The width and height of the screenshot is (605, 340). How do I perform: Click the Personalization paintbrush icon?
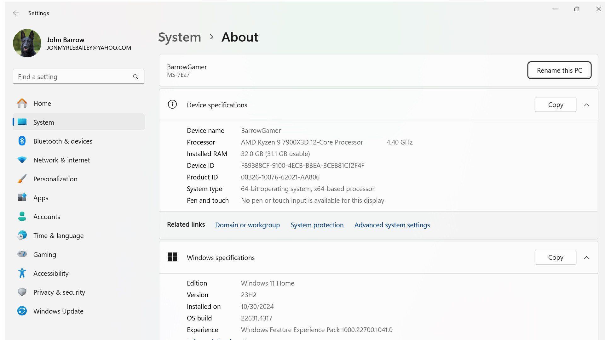22,179
